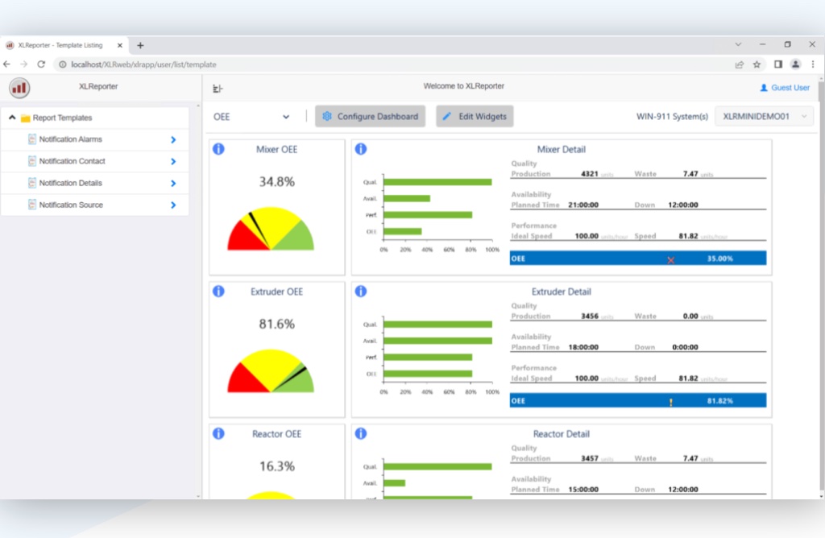Click Edit Widgets button
Viewport: 825px width, 538px height.
(x=475, y=116)
